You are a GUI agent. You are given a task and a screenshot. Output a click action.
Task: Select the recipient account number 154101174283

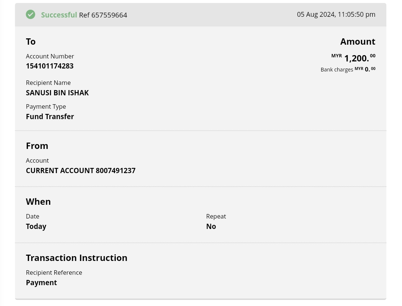(x=50, y=66)
